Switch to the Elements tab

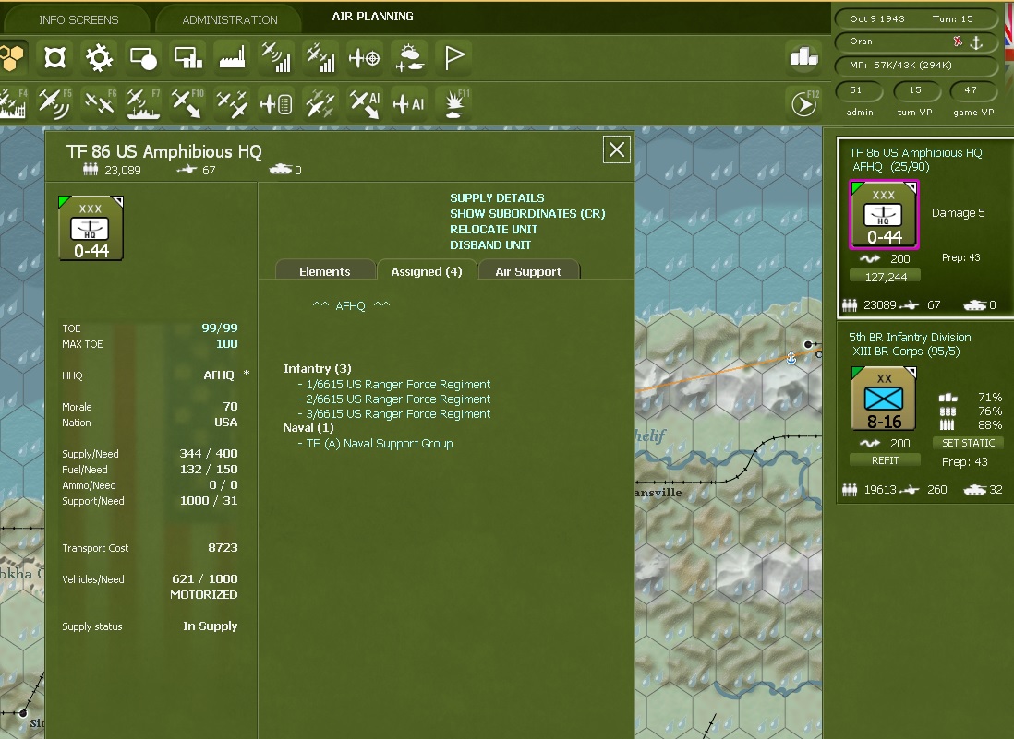(325, 271)
